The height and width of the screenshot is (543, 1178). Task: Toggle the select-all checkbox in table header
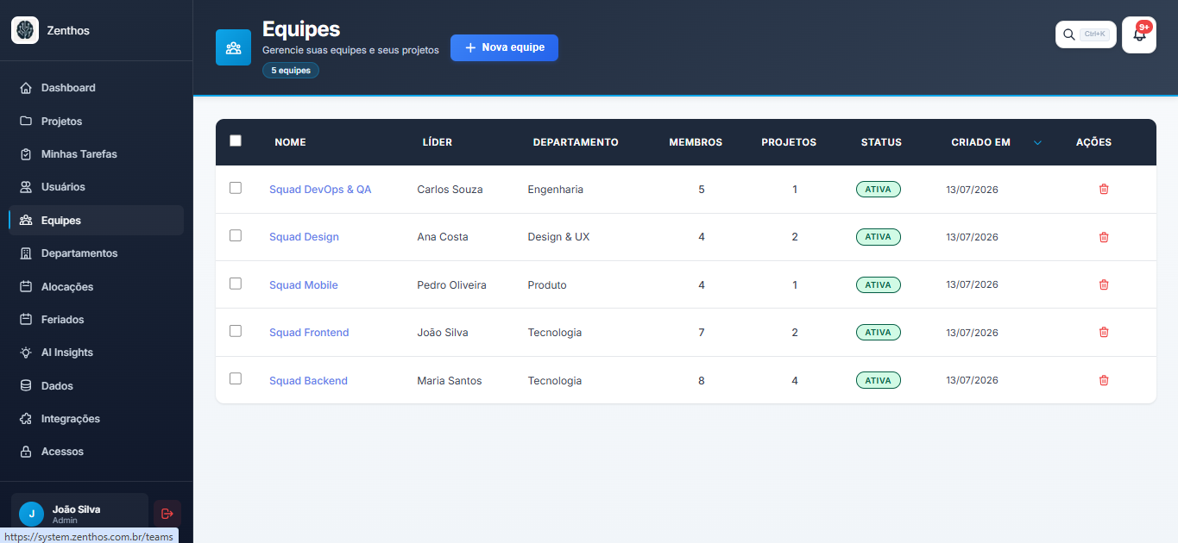point(236,140)
